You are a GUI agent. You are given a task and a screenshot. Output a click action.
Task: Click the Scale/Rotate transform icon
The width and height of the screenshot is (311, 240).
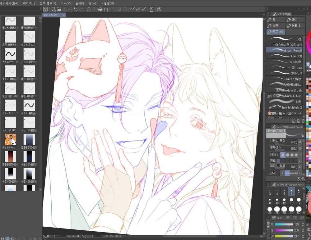coord(106,9)
